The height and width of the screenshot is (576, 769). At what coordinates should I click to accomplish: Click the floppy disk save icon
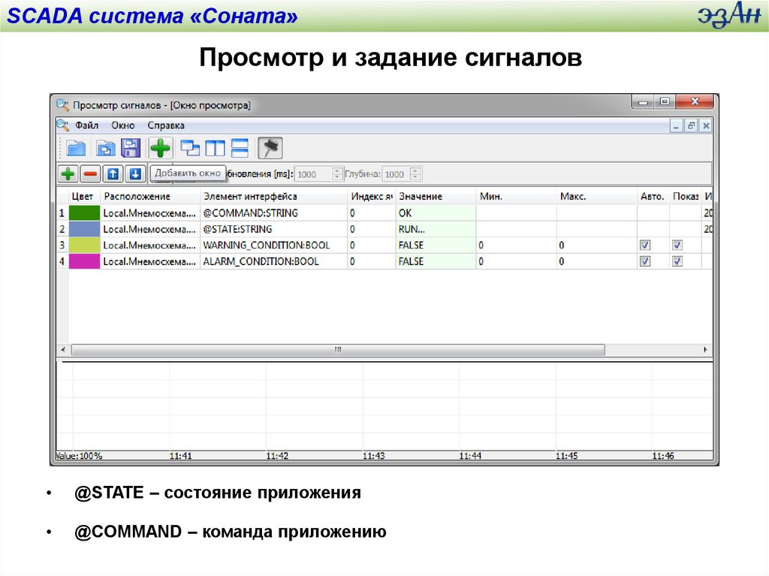(x=131, y=148)
